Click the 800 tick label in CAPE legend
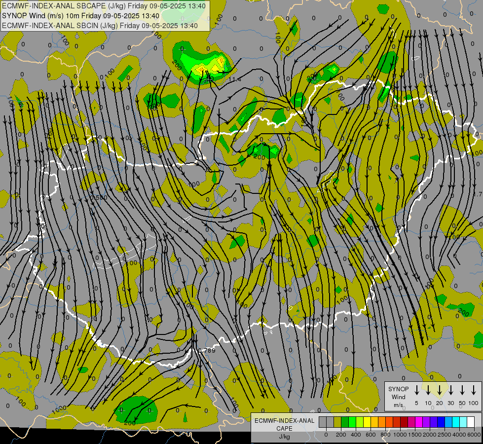The width and height of the screenshot is (483, 444). point(385,435)
